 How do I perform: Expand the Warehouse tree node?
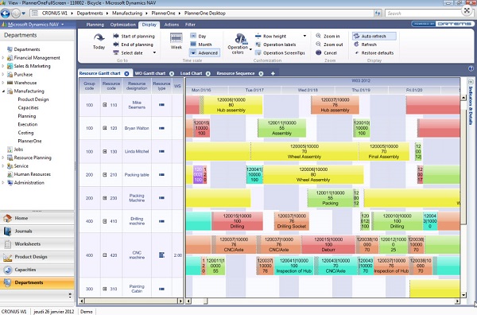pyautogui.click(x=3, y=83)
